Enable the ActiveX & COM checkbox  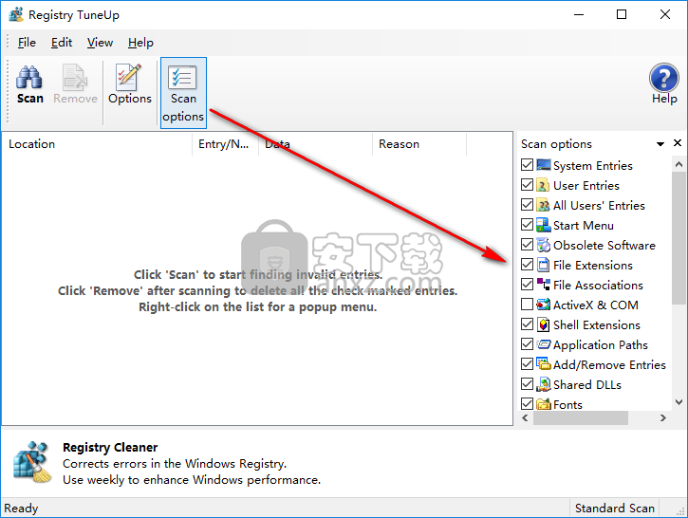click(x=527, y=305)
